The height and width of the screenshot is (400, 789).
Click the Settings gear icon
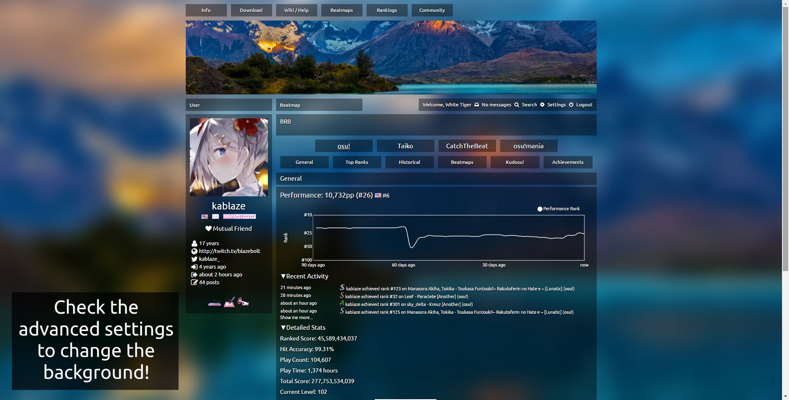click(542, 105)
